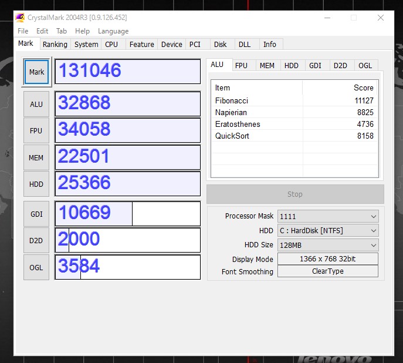This screenshot has height=363, width=403.
Task: Run the HDD benchmark button
Action: [36, 184]
